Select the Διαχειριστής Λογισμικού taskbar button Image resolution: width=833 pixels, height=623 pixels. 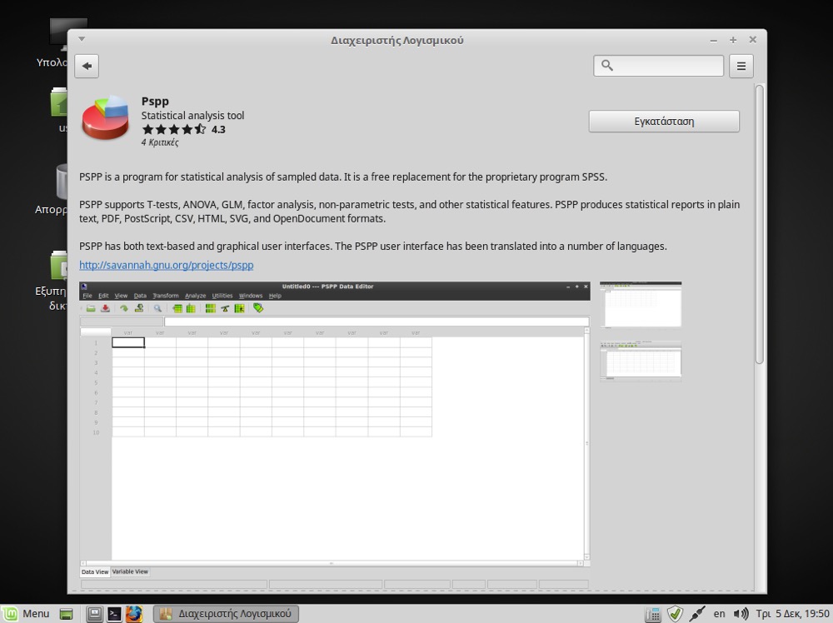pyautogui.click(x=226, y=614)
